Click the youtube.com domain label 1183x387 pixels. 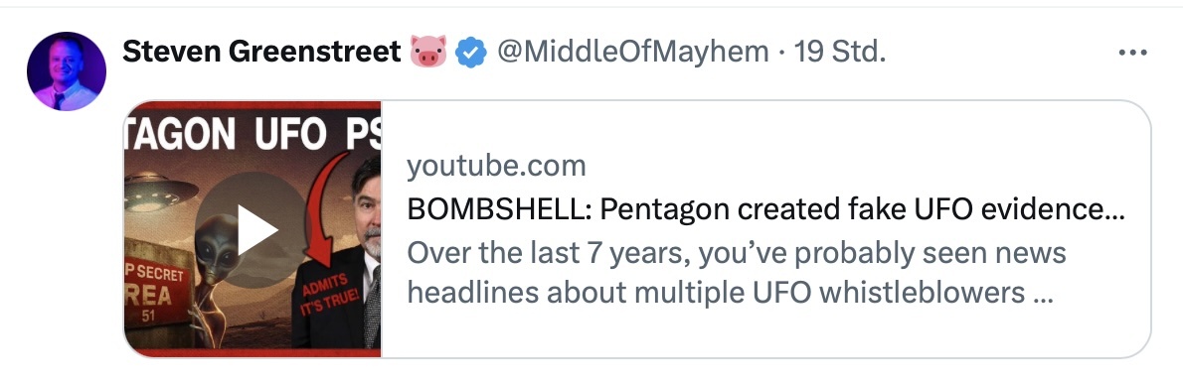pyautogui.click(x=496, y=166)
